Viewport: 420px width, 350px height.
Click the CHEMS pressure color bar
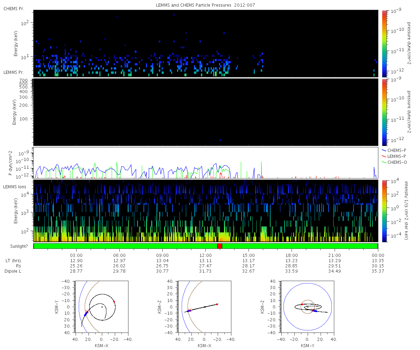coord(384,43)
